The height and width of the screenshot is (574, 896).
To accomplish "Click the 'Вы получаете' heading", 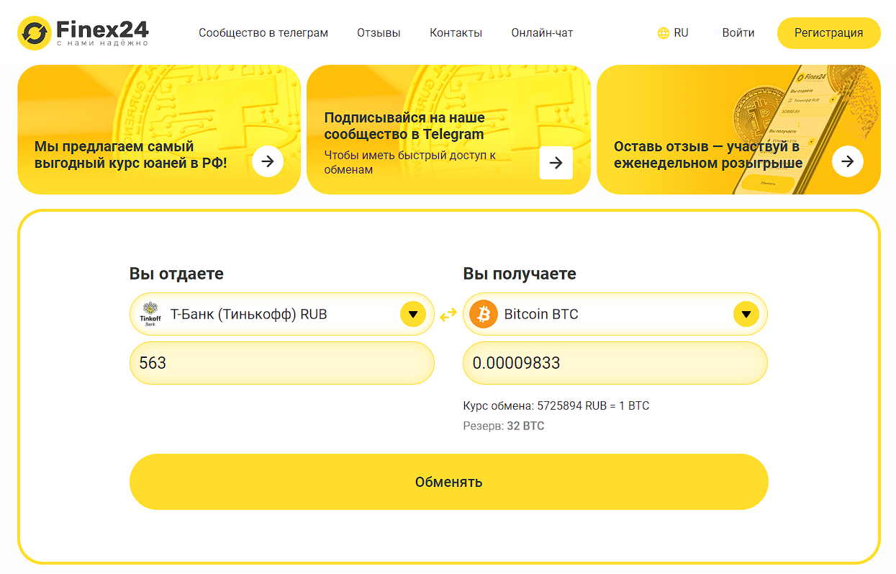I will [520, 274].
